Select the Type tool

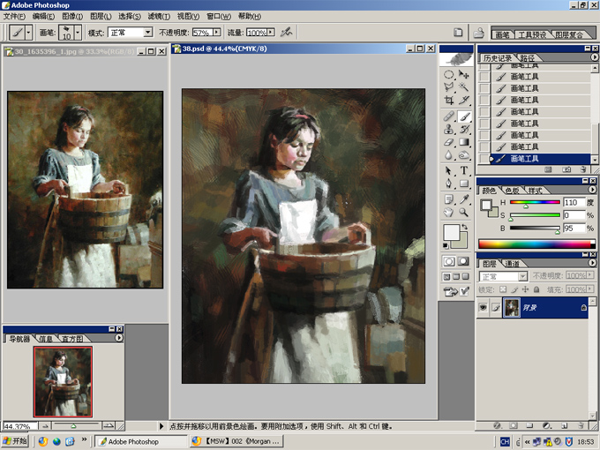pyautogui.click(x=464, y=170)
